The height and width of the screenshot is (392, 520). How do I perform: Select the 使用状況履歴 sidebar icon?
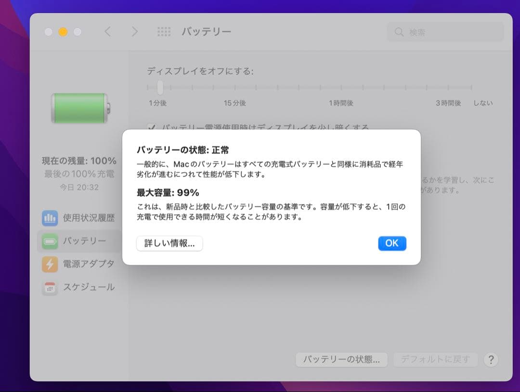tap(51, 218)
